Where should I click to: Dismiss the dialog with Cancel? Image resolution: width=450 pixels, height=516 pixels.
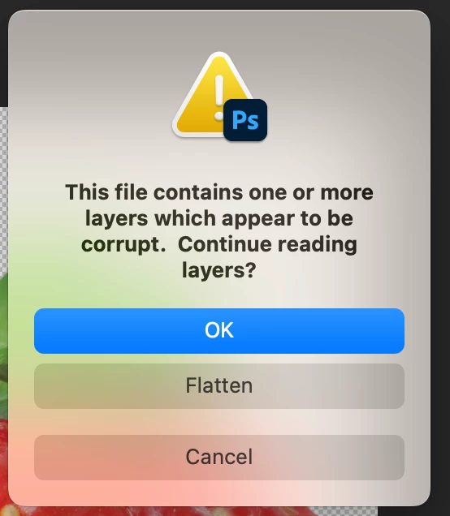(219, 458)
